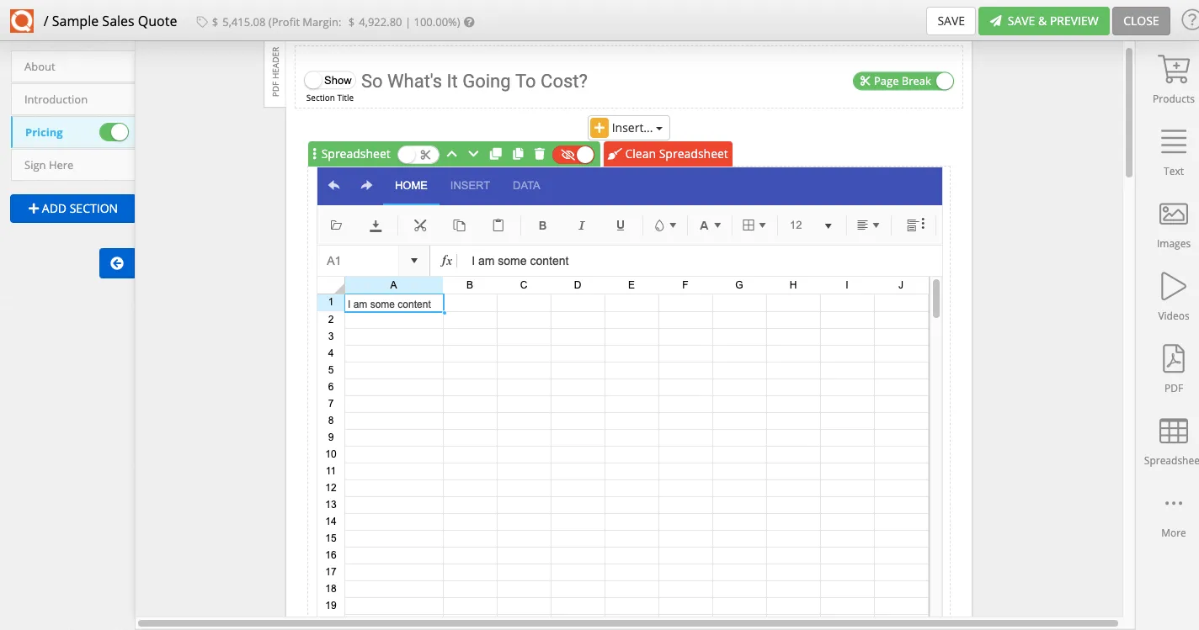This screenshot has height=630, width=1199.
Task: Click the Clean Spreadsheet button
Action: (668, 154)
